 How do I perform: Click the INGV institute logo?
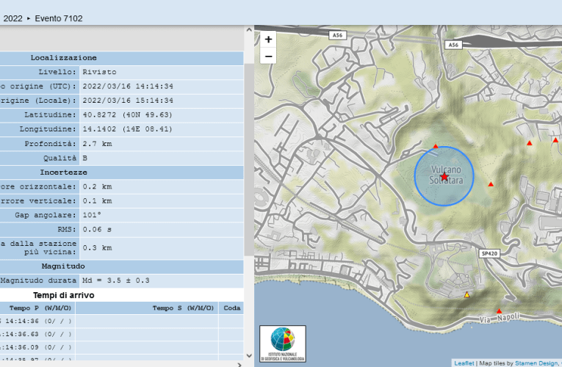pyautogui.click(x=283, y=344)
